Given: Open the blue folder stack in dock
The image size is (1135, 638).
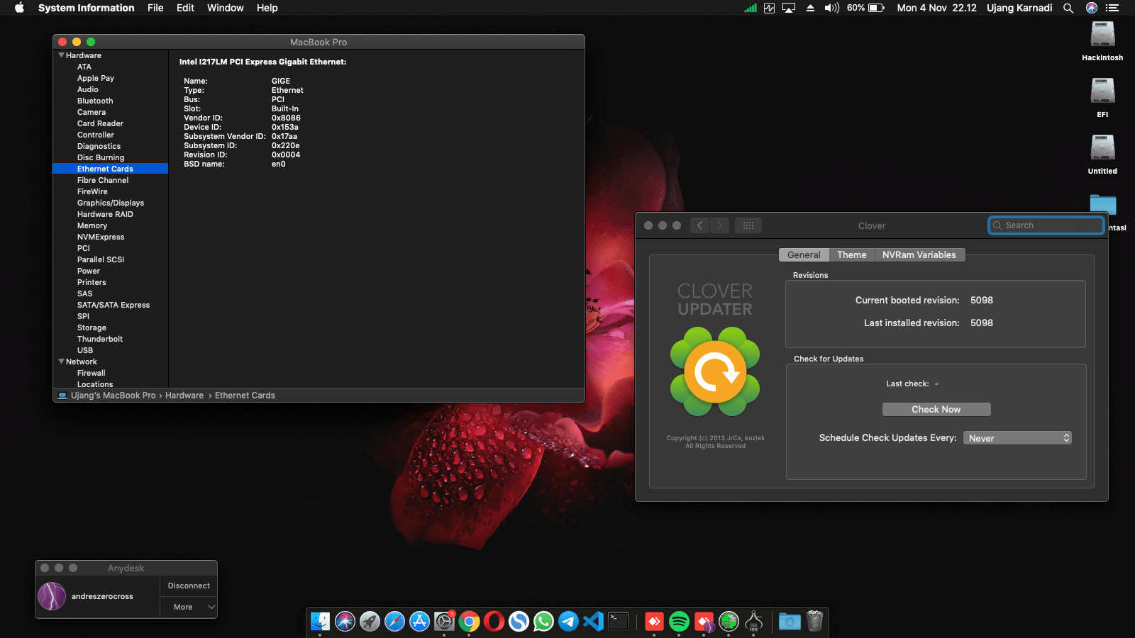Looking at the screenshot, I should [x=790, y=622].
